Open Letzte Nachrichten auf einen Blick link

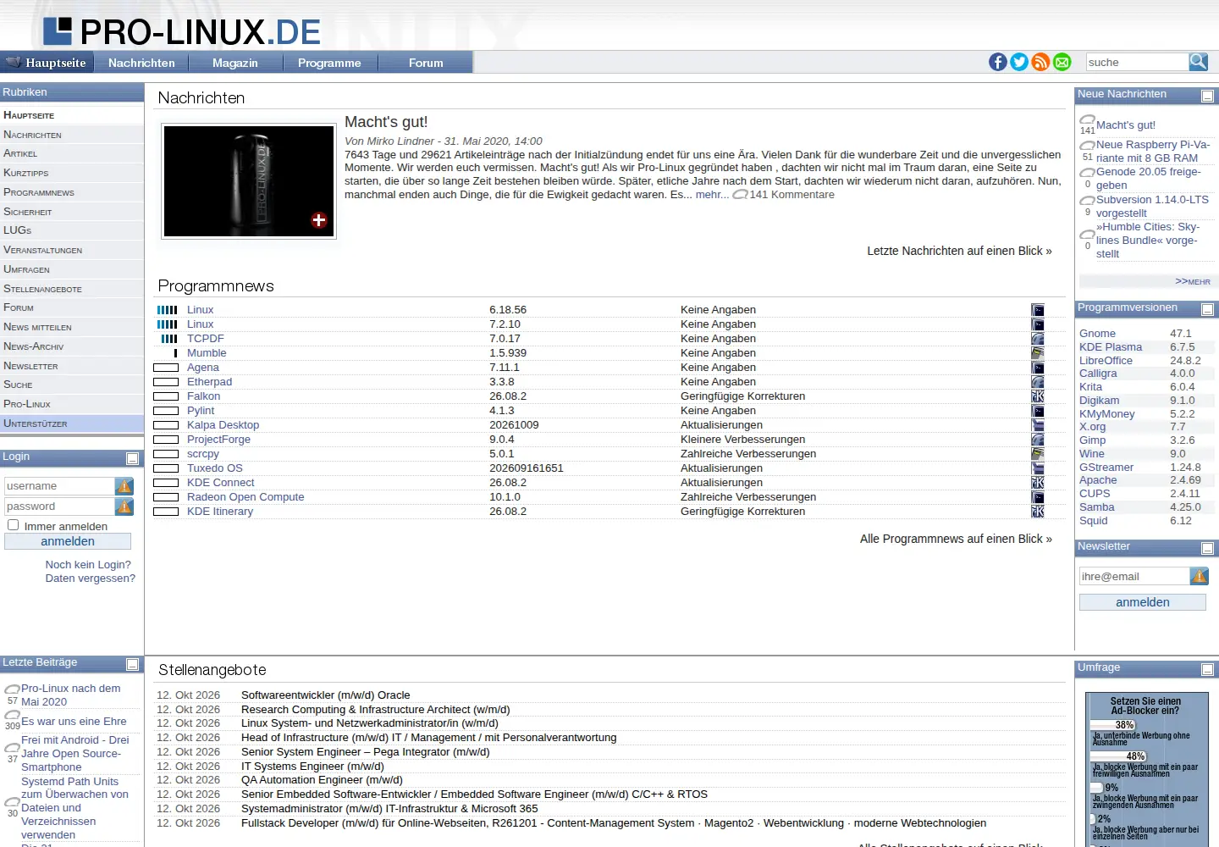[959, 251]
